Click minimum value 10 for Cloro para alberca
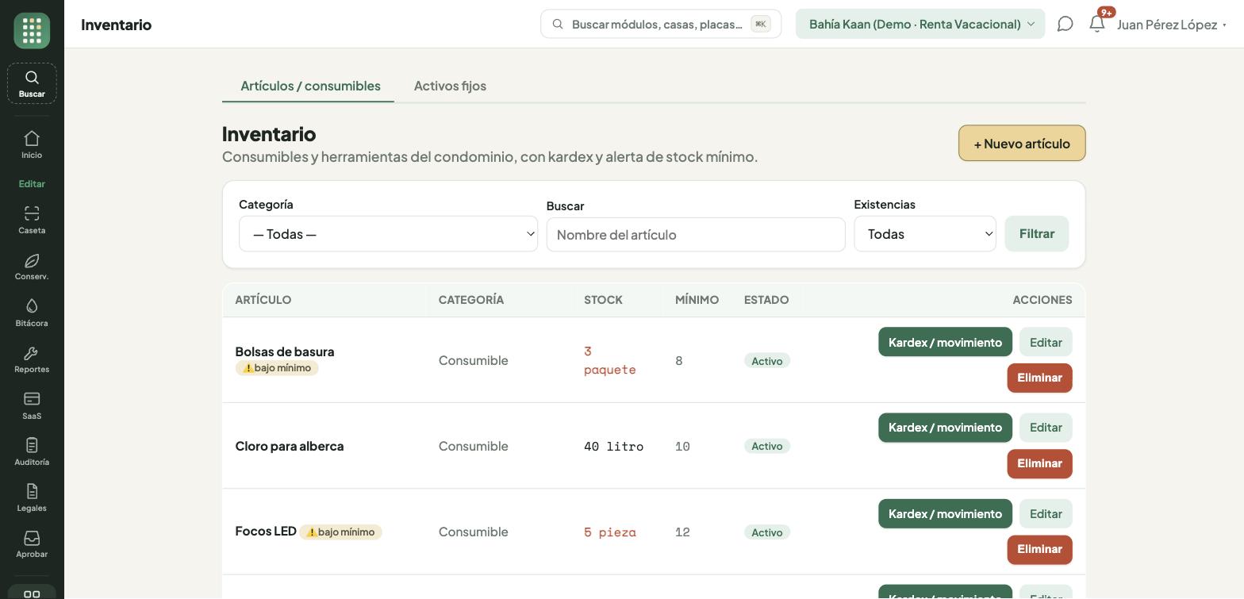 pyautogui.click(x=682, y=447)
